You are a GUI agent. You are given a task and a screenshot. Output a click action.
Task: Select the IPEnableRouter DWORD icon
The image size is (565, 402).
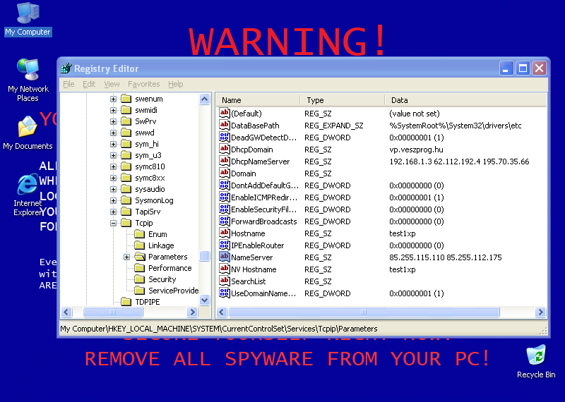tap(224, 245)
